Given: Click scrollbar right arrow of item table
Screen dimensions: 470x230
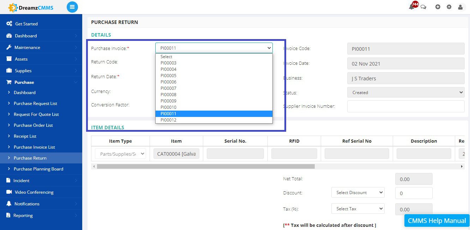Looking at the screenshot, I should (462, 166).
